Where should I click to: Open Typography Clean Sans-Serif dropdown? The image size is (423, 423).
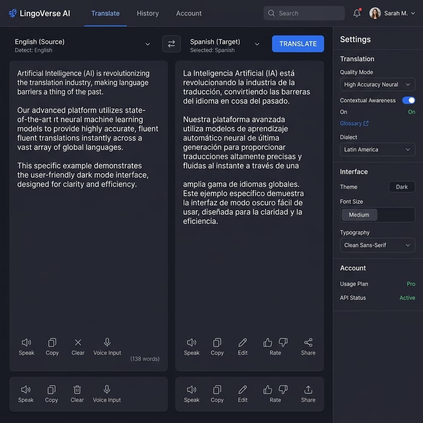378,245
